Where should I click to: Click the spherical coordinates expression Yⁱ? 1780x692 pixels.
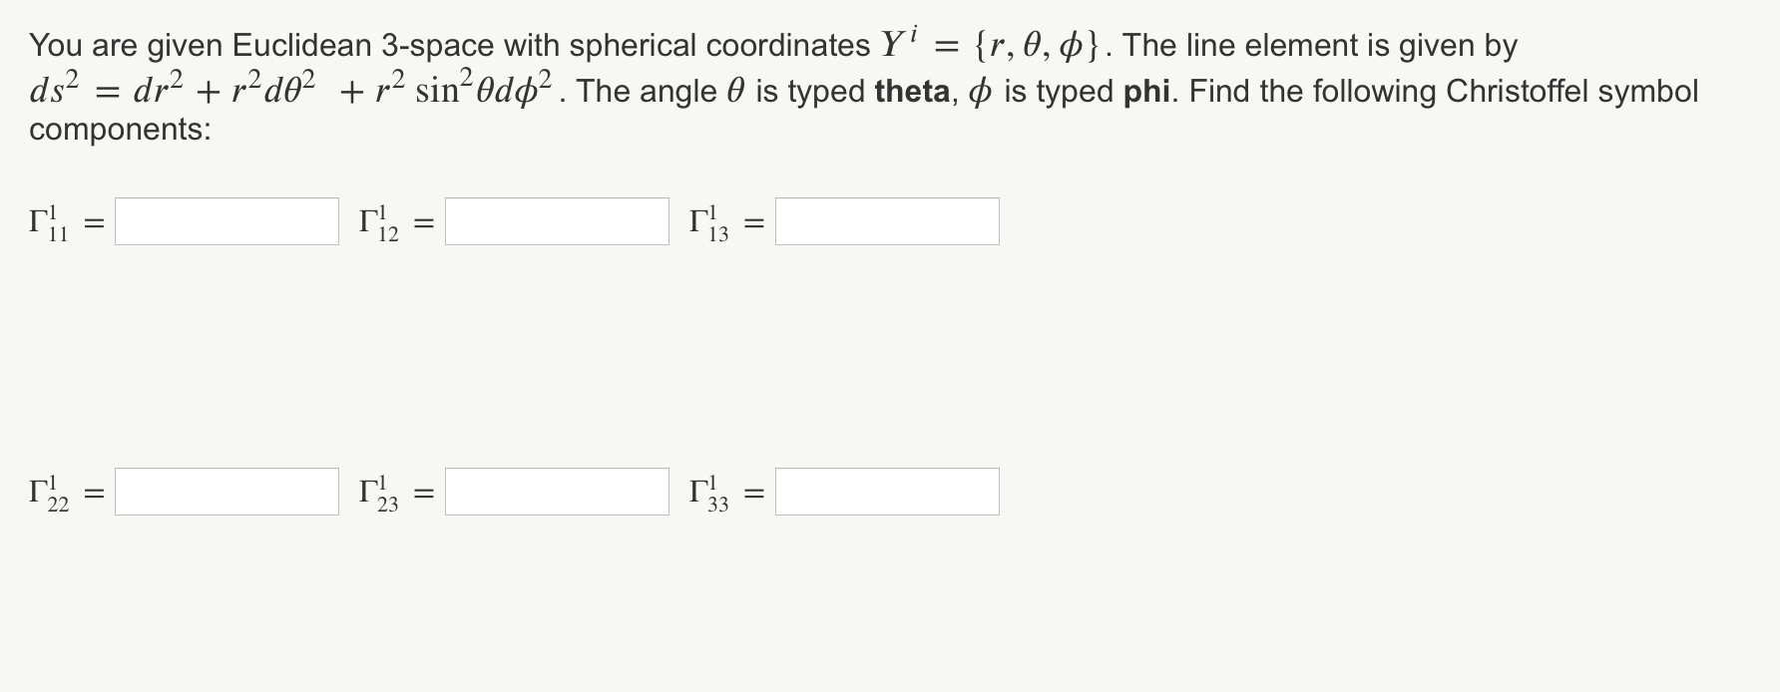pos(896,43)
